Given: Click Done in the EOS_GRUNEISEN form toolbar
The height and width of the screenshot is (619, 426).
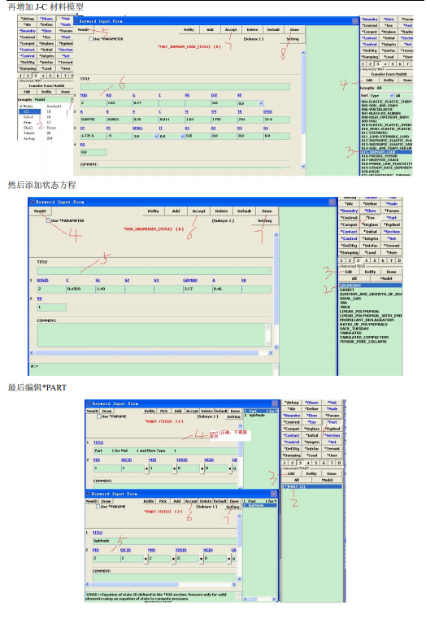Looking at the screenshot, I should pos(267,211).
